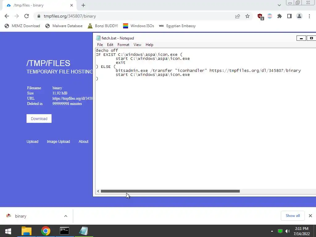Click the Notepad title bar icon
316x237 pixels.
coord(98,38)
